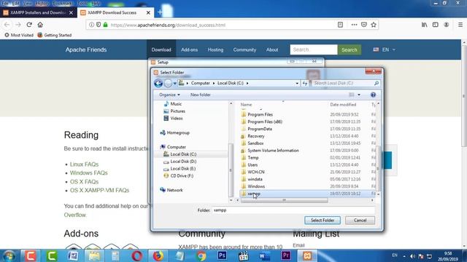The height and width of the screenshot is (262, 467).
Task: Open Photoshop from the taskbar
Action: (222, 255)
